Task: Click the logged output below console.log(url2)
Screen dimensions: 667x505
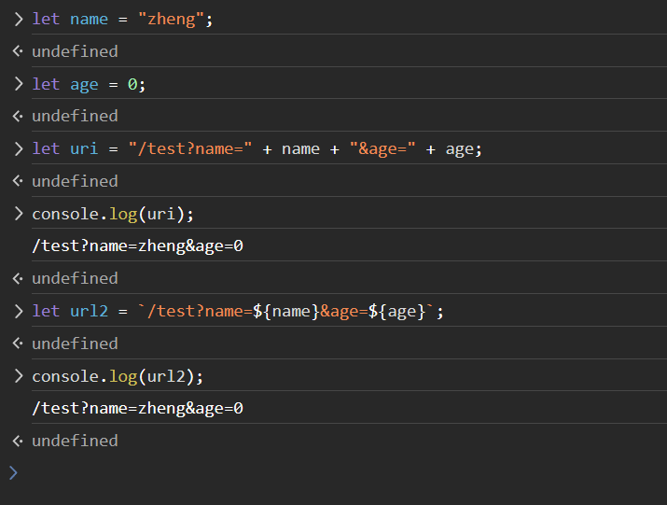Action: tap(137, 408)
